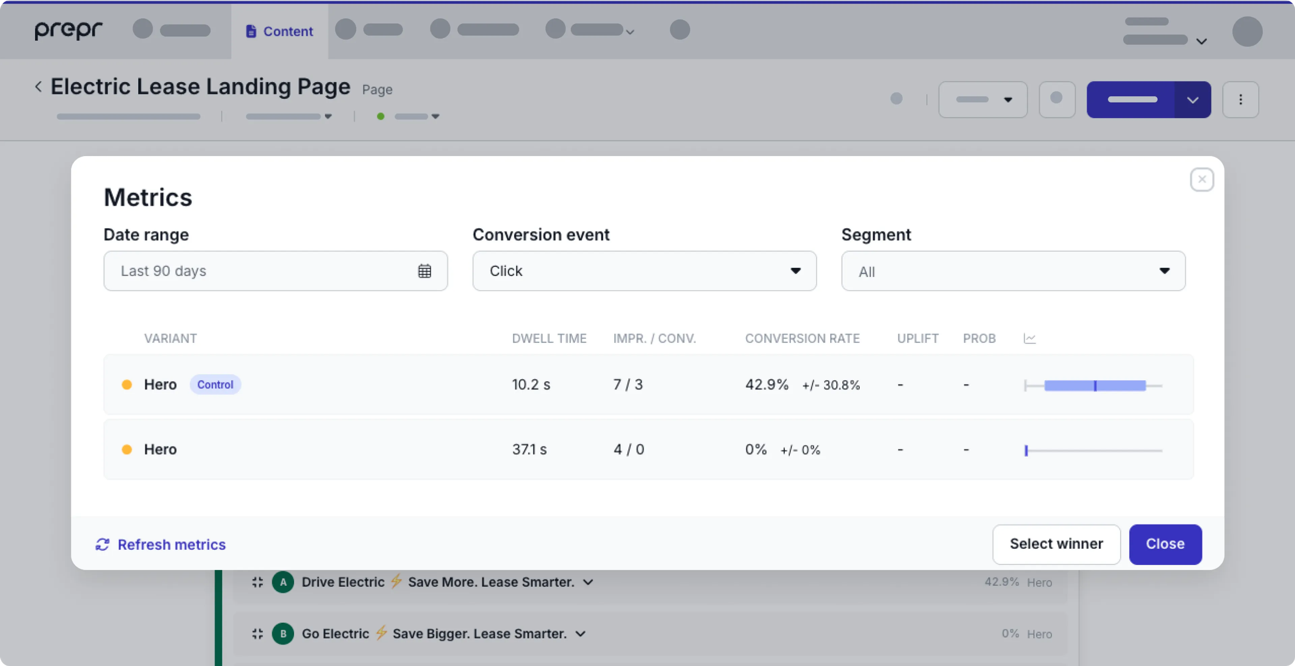Click the blue Close button
The width and height of the screenshot is (1295, 666).
[x=1165, y=544]
